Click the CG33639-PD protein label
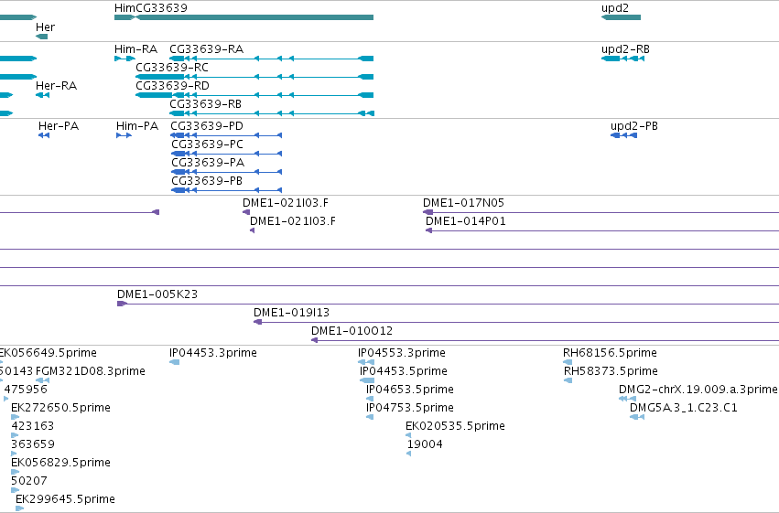 [x=207, y=126]
